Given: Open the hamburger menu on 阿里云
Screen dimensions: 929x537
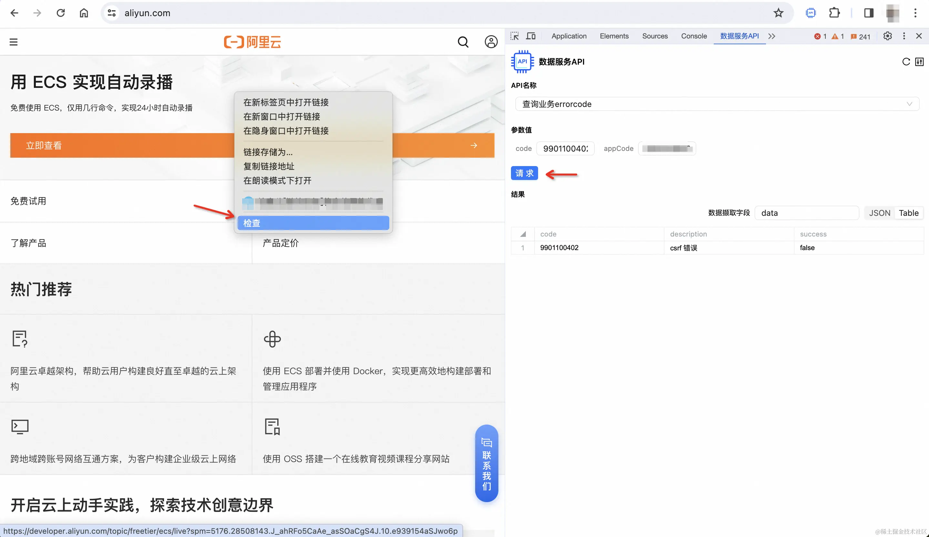Looking at the screenshot, I should point(14,42).
